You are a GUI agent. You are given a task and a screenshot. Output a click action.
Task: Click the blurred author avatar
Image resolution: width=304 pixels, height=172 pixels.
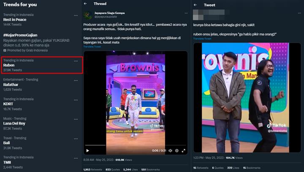[x=198, y=15]
